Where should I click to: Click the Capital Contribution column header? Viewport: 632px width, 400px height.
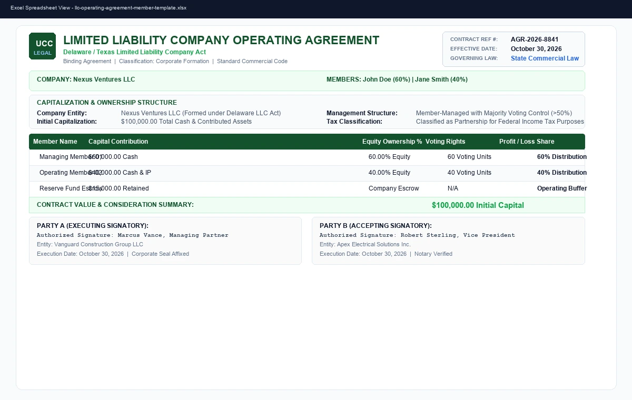(118, 142)
